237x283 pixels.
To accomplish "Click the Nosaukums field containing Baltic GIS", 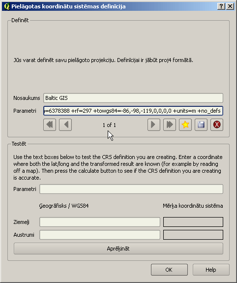I will [133, 98].
